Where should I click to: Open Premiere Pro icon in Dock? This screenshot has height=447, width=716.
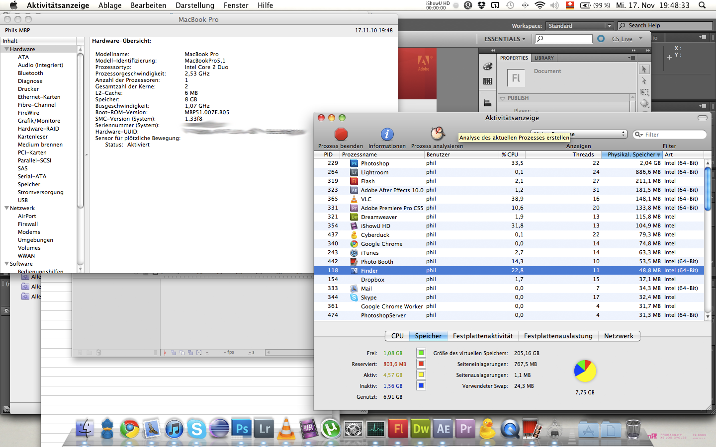coord(465,429)
